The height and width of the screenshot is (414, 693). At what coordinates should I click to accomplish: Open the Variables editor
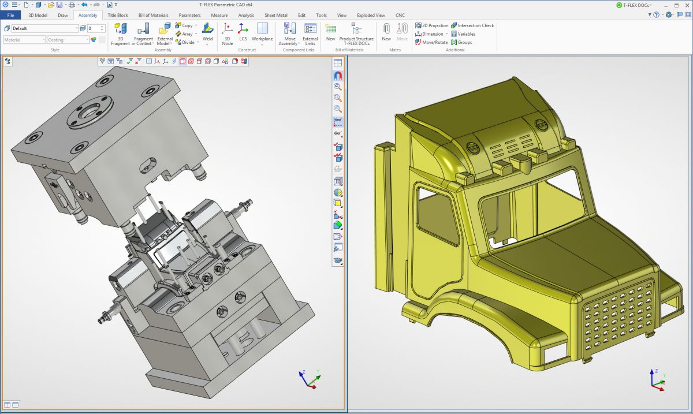[x=463, y=34]
